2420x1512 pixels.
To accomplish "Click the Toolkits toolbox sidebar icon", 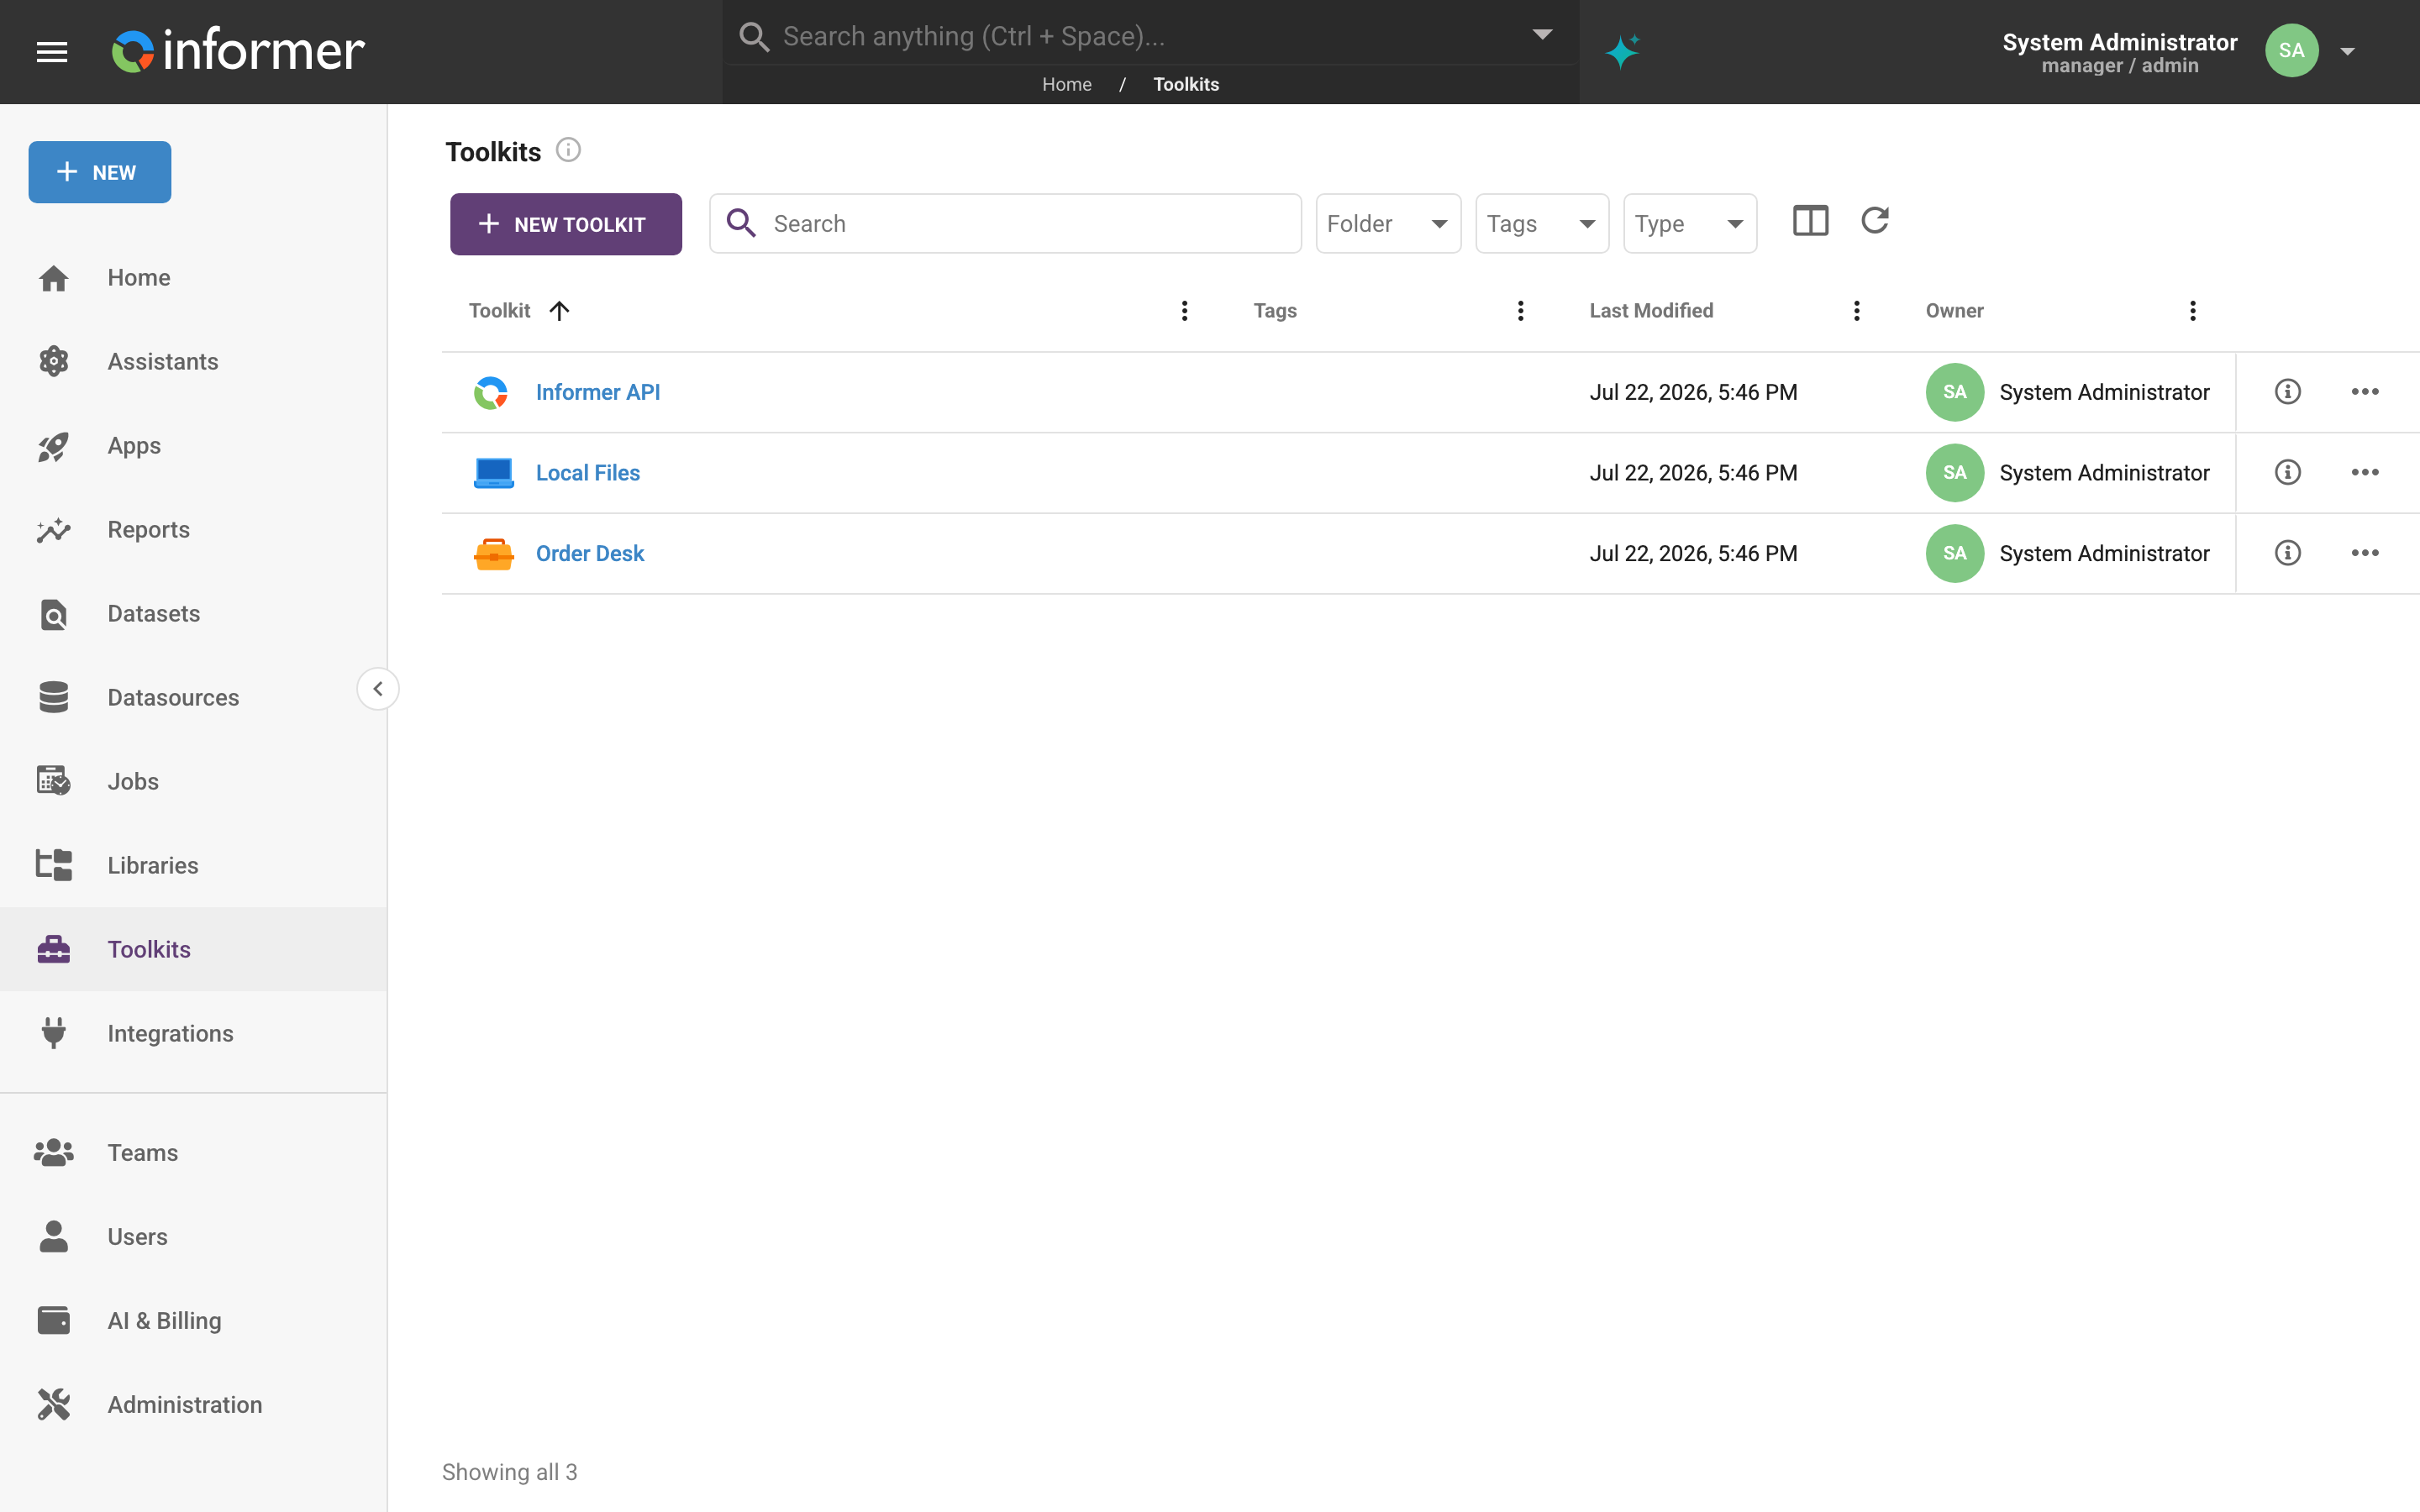I will (x=53, y=949).
